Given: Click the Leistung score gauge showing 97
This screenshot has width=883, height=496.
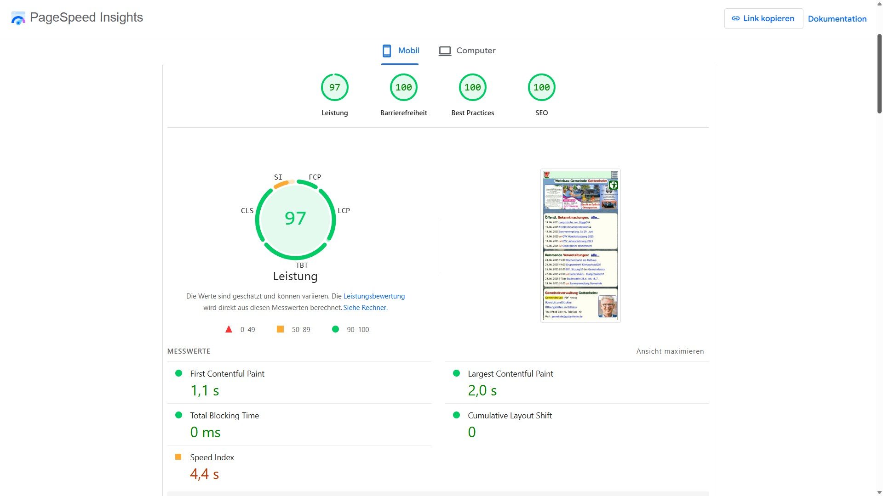Looking at the screenshot, I should [x=334, y=87].
